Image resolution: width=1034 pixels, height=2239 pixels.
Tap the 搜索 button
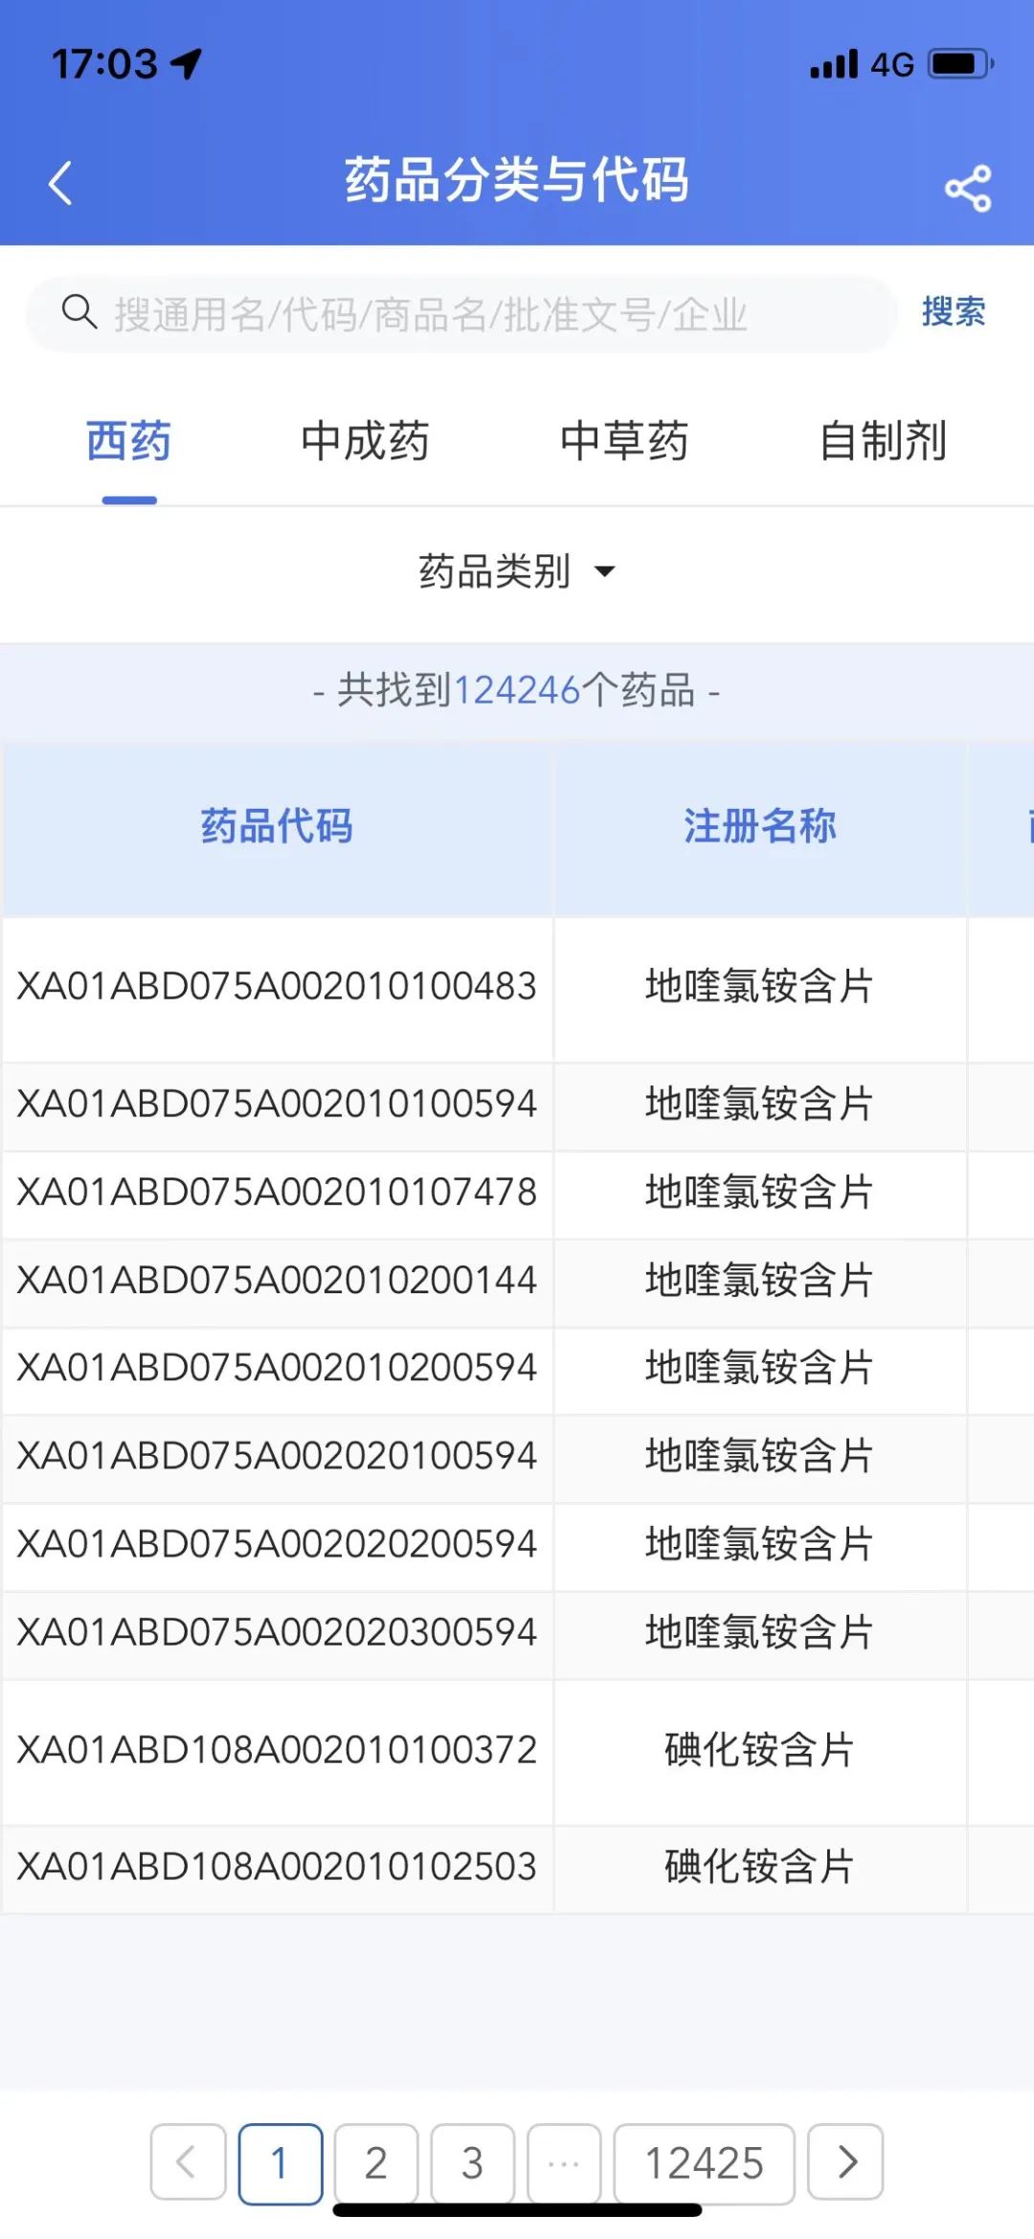pyautogui.click(x=954, y=312)
